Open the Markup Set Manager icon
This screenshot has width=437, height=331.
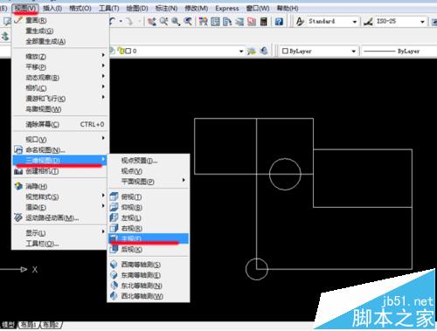252,21
